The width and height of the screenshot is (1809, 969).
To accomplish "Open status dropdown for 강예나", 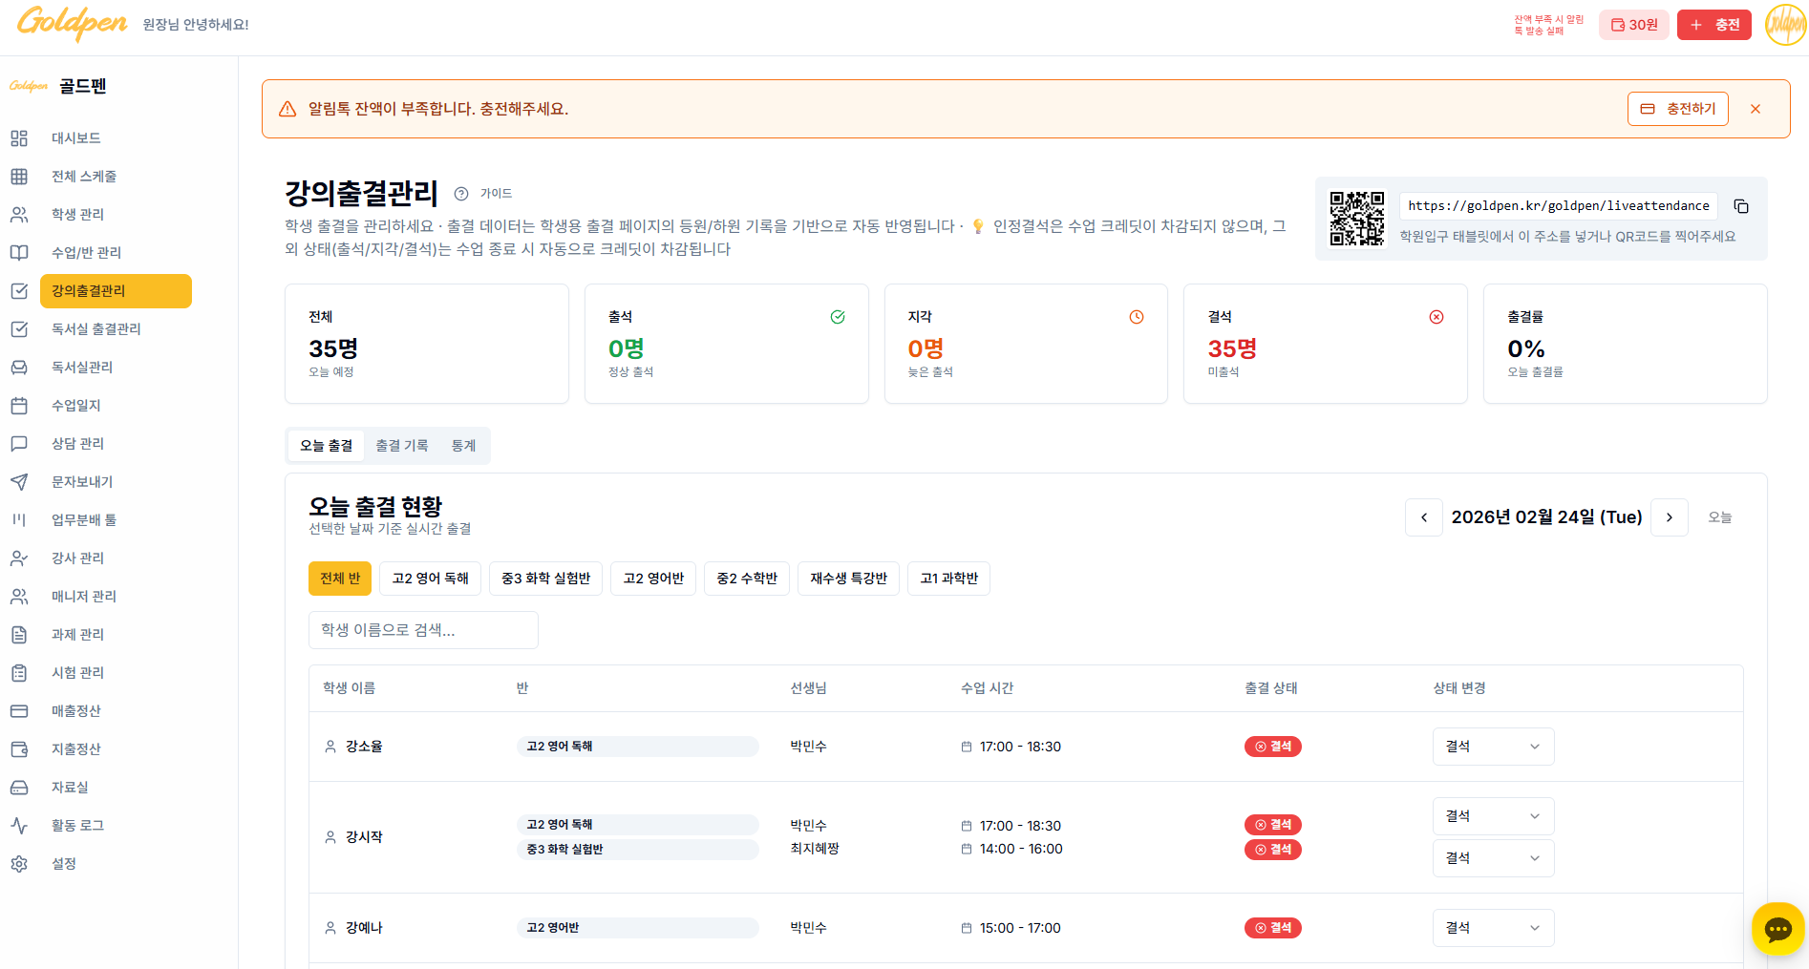I will pyautogui.click(x=1492, y=928).
